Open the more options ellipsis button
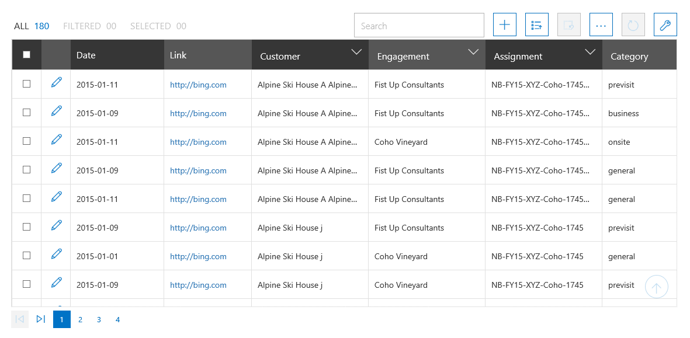 point(601,25)
